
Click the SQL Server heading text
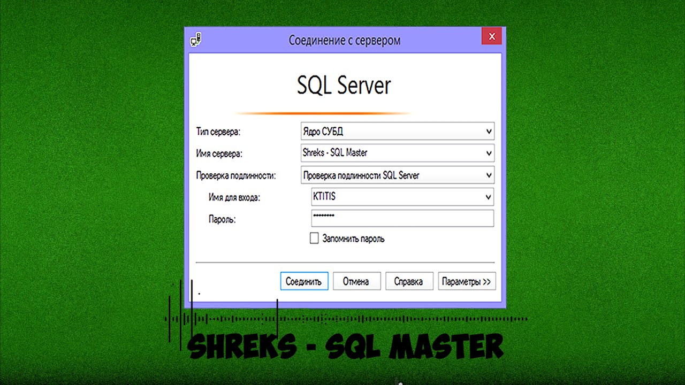coord(344,85)
